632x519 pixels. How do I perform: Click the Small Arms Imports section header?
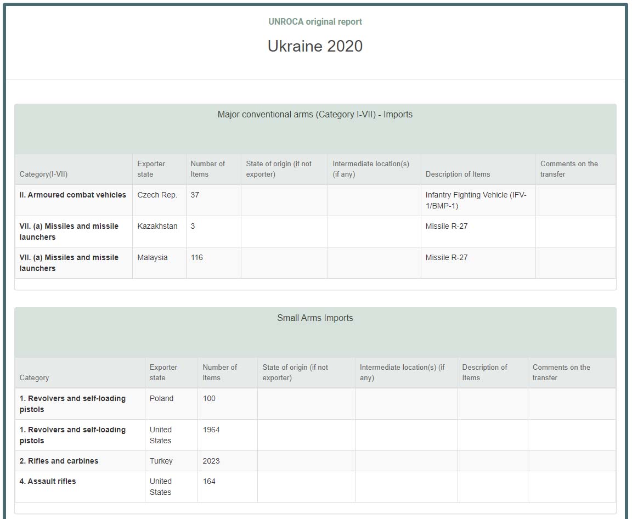pos(315,318)
